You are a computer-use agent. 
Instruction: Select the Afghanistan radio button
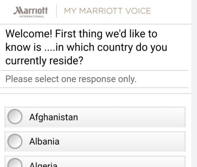15,117
